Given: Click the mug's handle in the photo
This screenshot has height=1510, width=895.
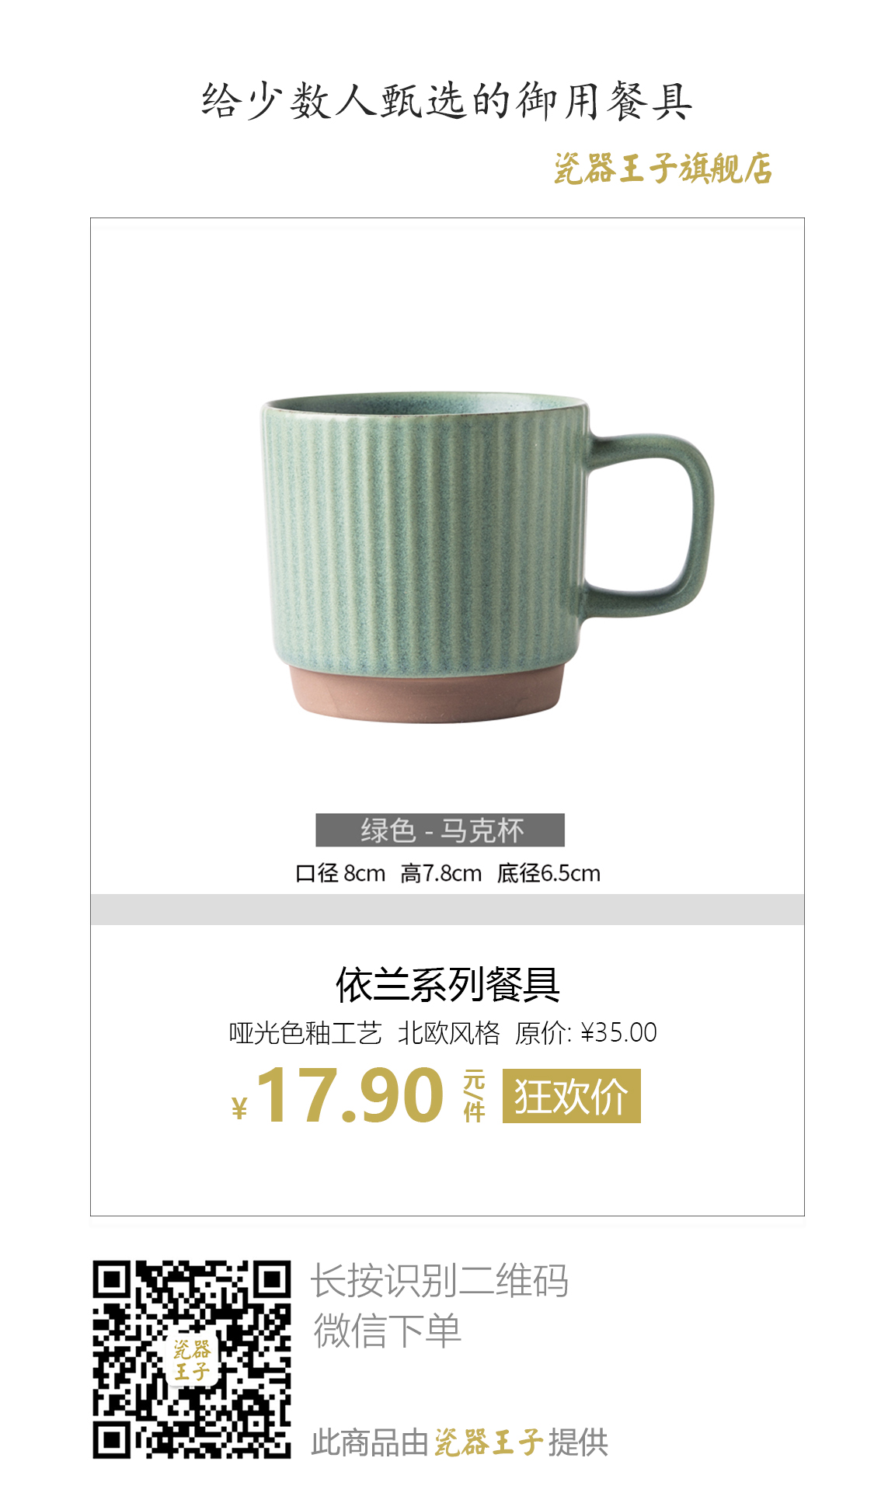Looking at the screenshot, I should point(649,525).
